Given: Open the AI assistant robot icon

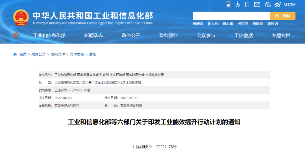Looking at the screenshot, I should pos(228,4).
